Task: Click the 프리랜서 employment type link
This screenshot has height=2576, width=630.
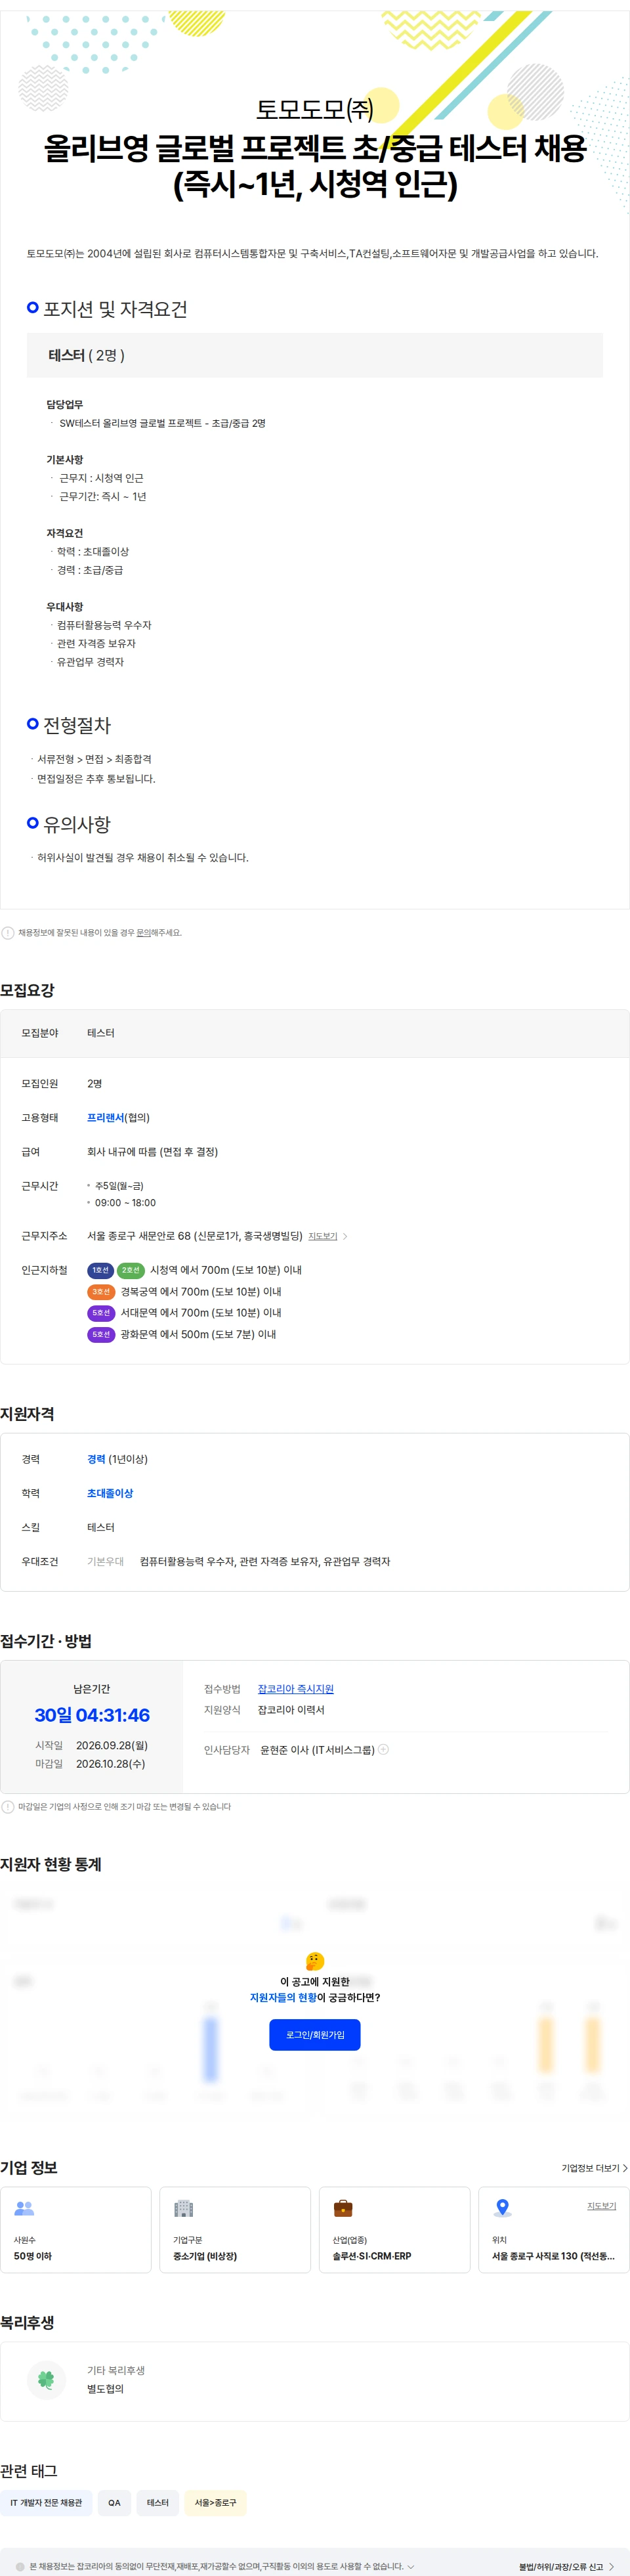Action: tap(105, 1117)
